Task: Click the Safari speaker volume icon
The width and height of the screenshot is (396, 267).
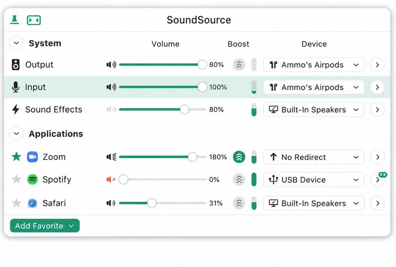Action: 110,203
